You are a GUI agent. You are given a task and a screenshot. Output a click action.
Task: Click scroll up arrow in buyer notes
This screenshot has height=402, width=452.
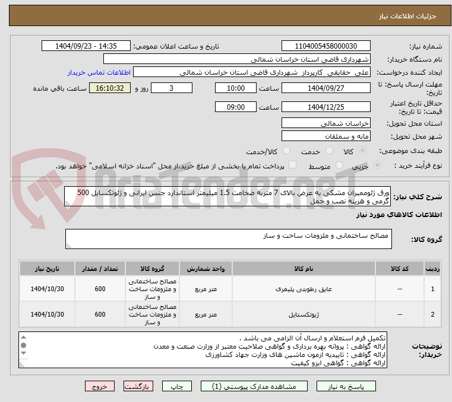pos(24,337)
